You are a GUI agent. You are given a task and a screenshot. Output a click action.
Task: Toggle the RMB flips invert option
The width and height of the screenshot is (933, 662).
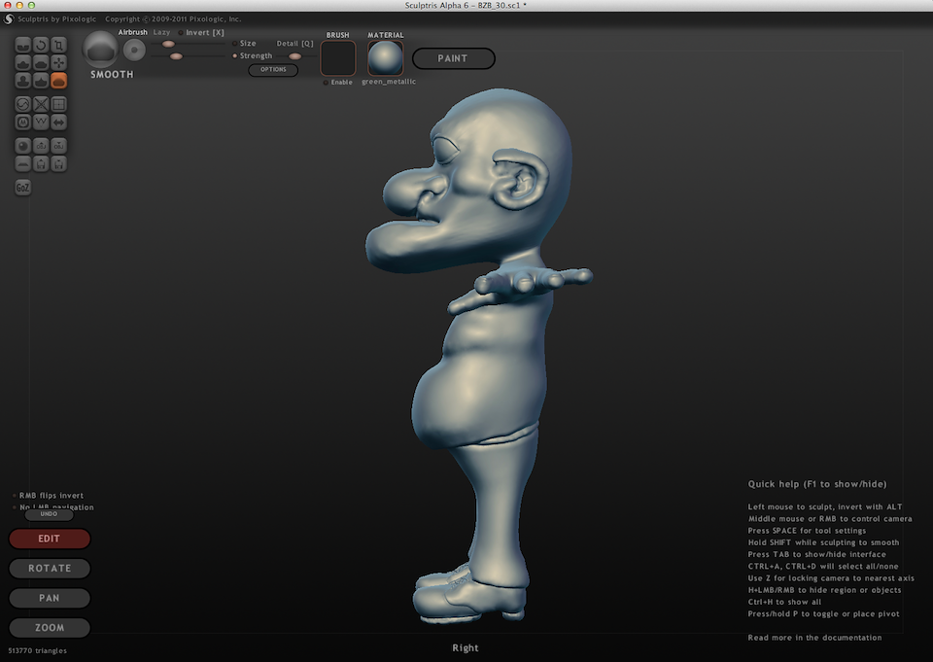14,495
